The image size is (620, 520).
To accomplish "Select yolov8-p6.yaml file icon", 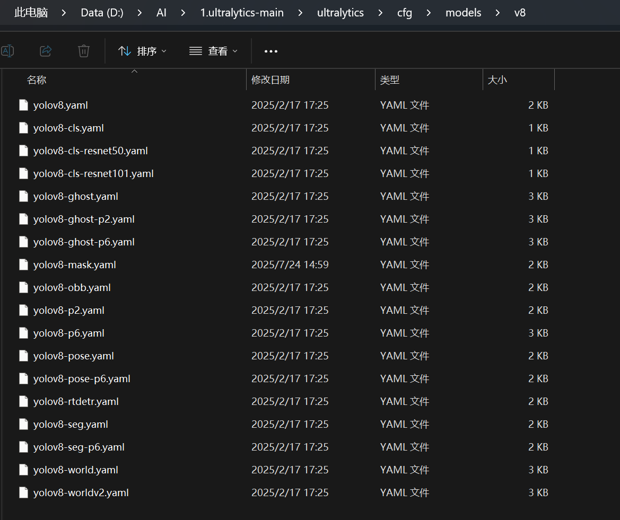I will 24,333.
